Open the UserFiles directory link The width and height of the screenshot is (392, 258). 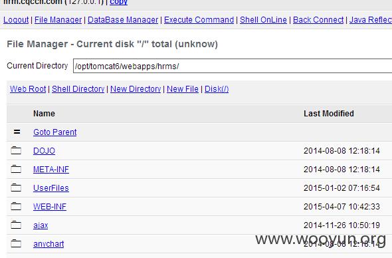click(x=51, y=188)
